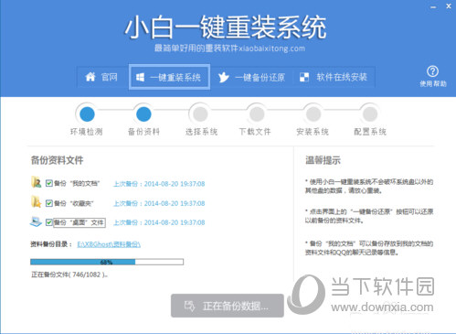Click the 温馨提示 heading
Viewport: 456px width, 334px height.
tap(323, 160)
